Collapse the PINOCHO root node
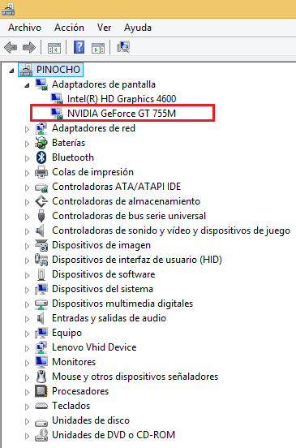The image size is (296, 448). 11,71
